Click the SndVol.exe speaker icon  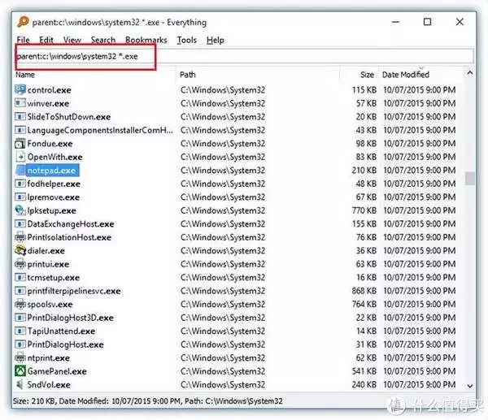20,384
